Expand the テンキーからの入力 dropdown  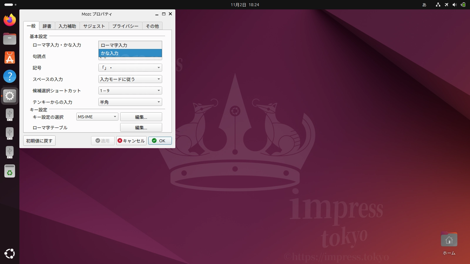pos(130,102)
